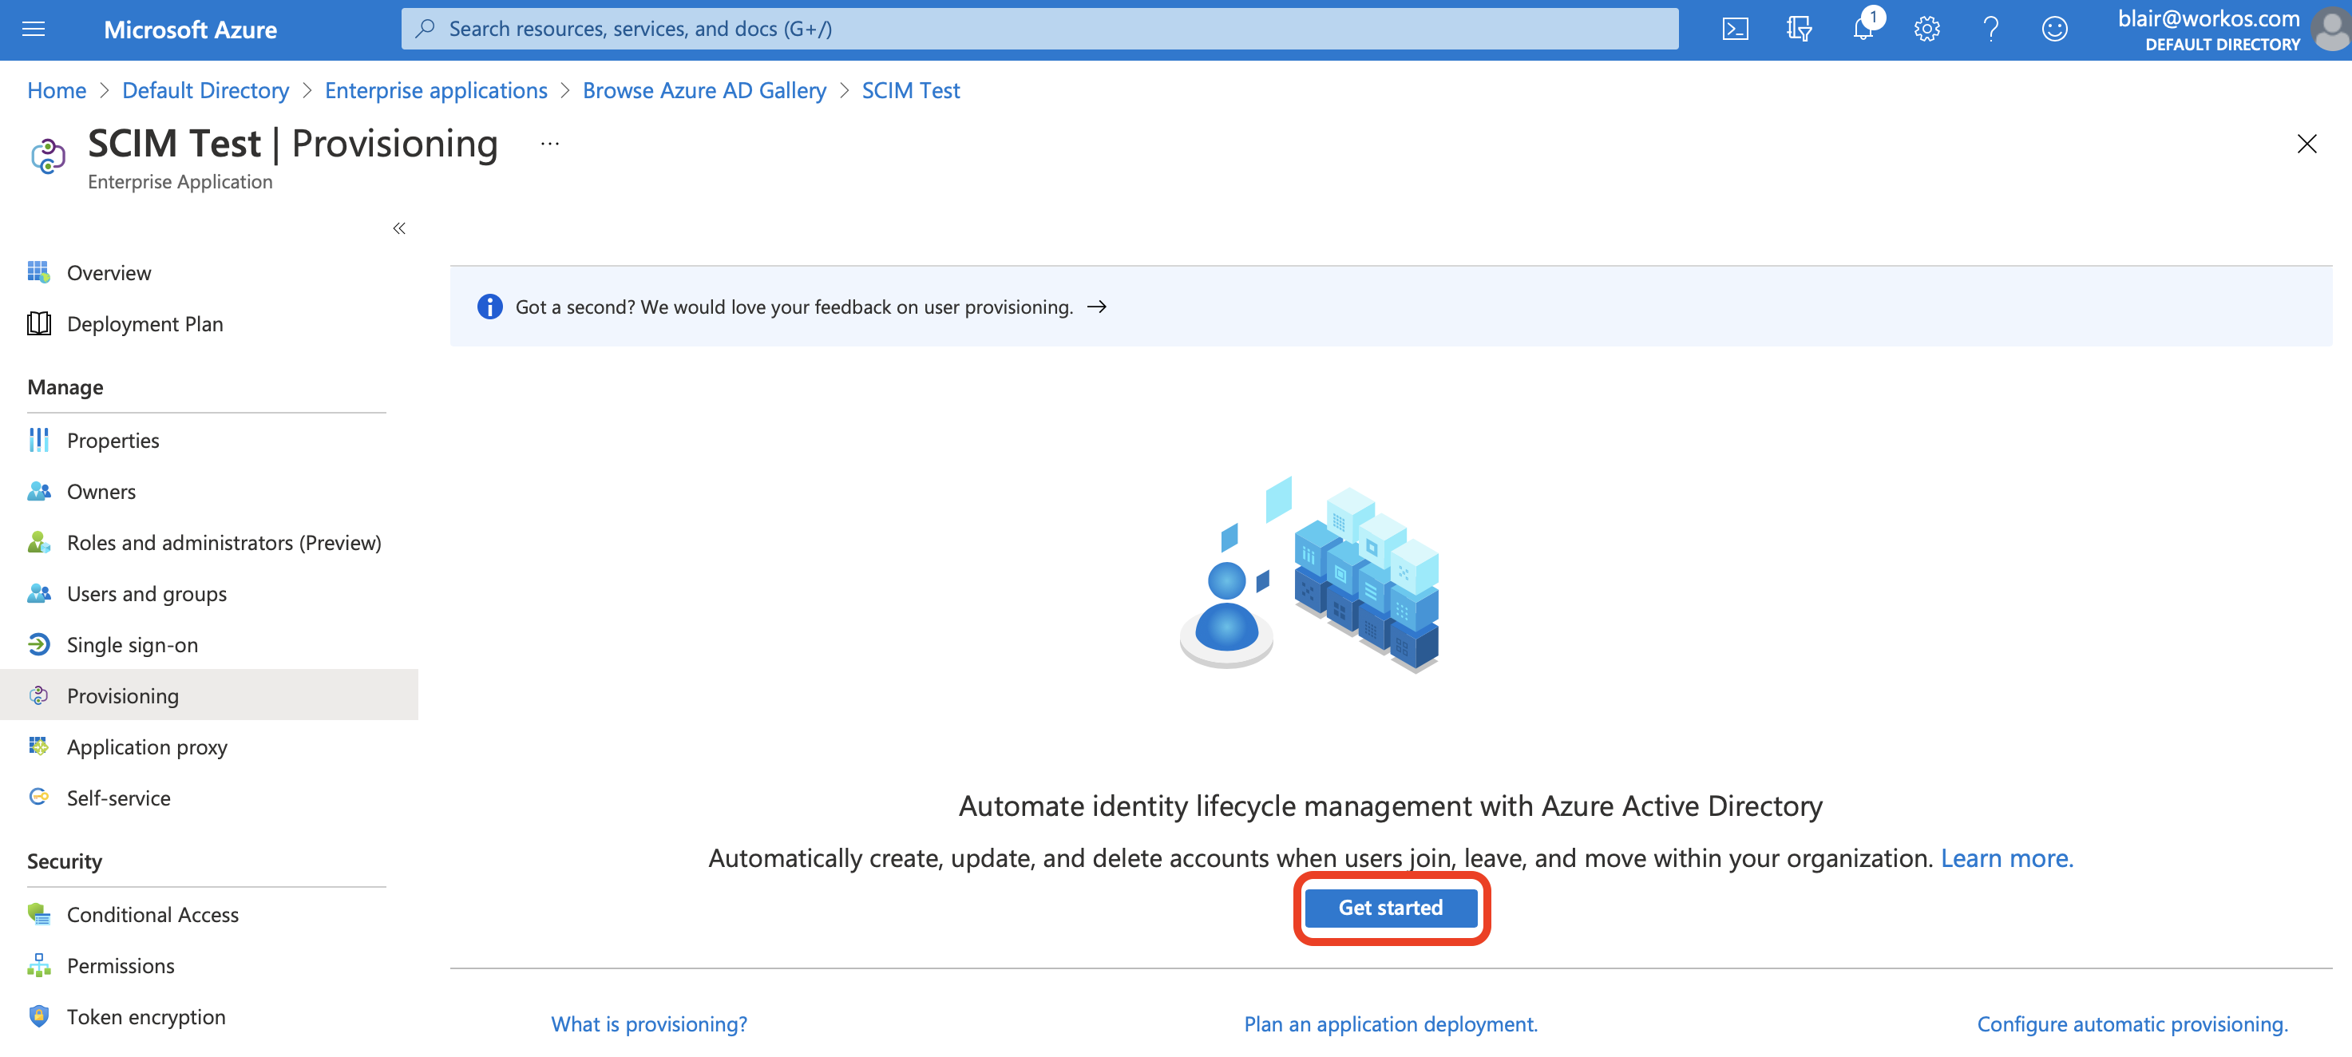
Task: Open Cloud Shell from the header
Action: point(1735,30)
